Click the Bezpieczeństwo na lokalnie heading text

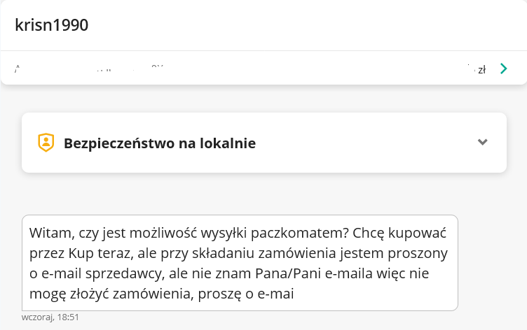coord(160,143)
